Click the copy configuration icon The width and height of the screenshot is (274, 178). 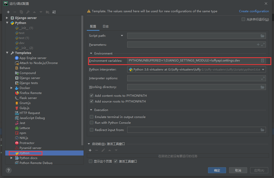(21, 12)
